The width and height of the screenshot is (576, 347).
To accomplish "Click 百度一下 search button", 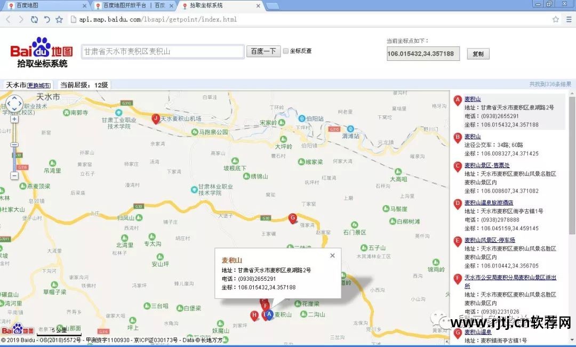I will (x=263, y=51).
